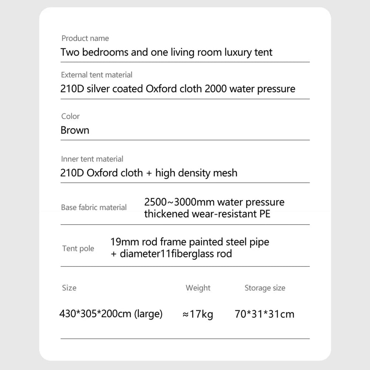The width and height of the screenshot is (370, 370).
Task: Click the "thickened wear-resistant PE" line
Action: click(207, 214)
